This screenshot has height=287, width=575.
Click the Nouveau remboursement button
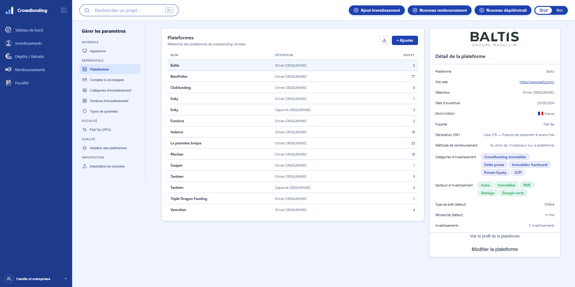click(440, 10)
